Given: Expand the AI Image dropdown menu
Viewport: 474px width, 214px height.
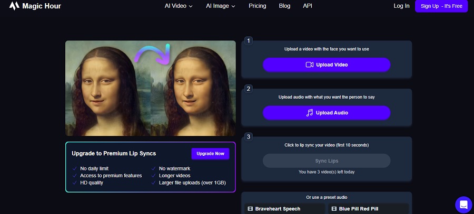Looking at the screenshot, I should (220, 6).
